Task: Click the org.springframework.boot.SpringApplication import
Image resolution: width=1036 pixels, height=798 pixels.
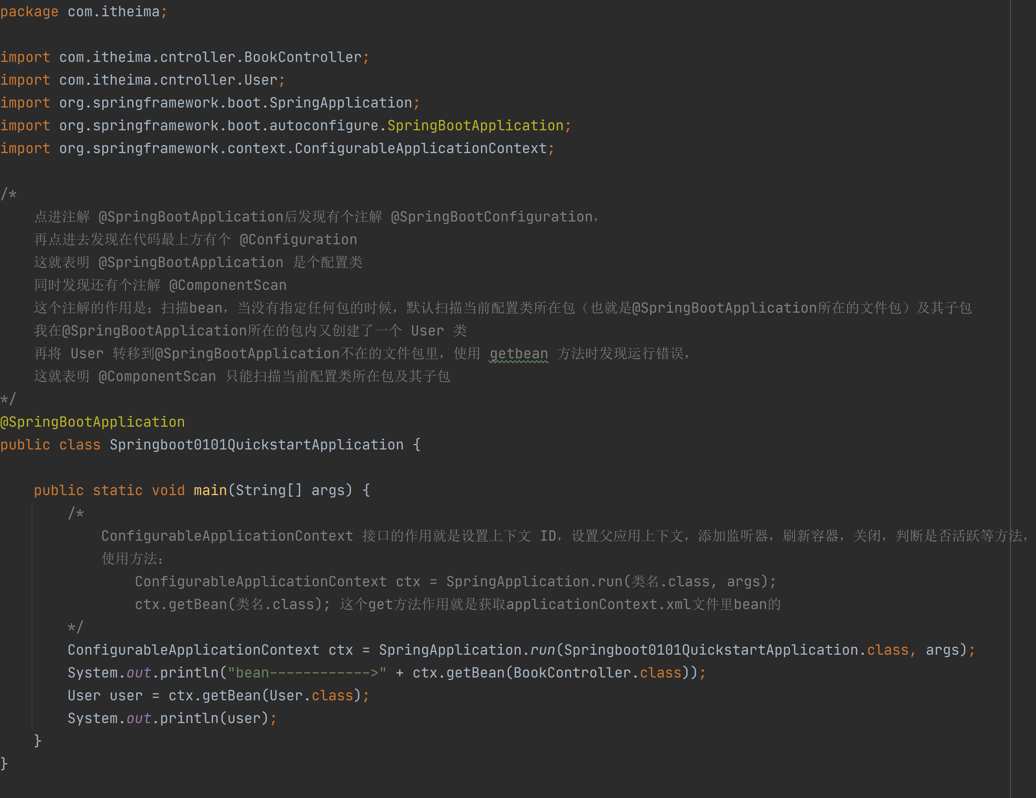Action: click(x=235, y=102)
